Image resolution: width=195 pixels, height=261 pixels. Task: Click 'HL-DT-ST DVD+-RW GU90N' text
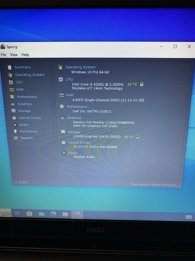click(x=95, y=147)
